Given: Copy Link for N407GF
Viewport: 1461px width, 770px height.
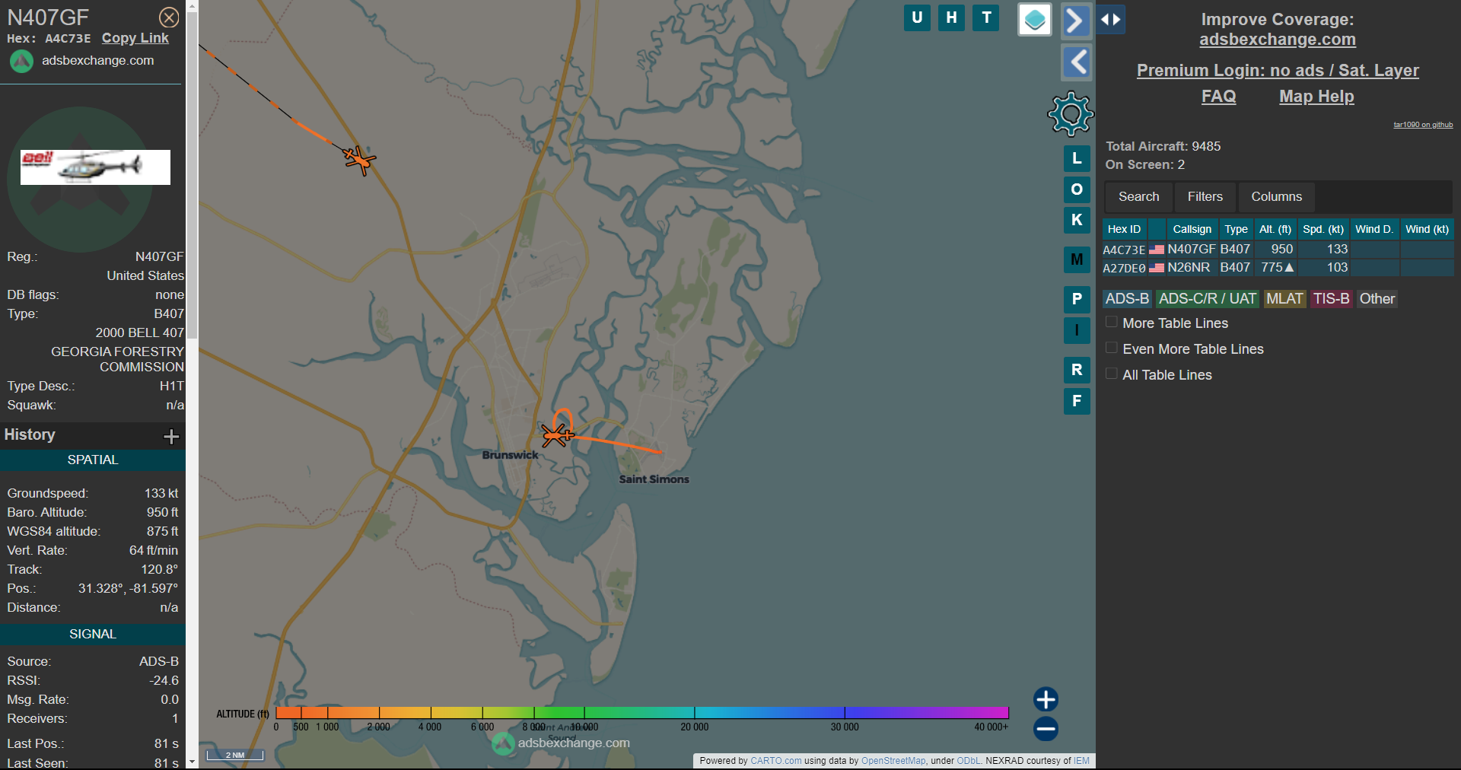Looking at the screenshot, I should point(135,38).
